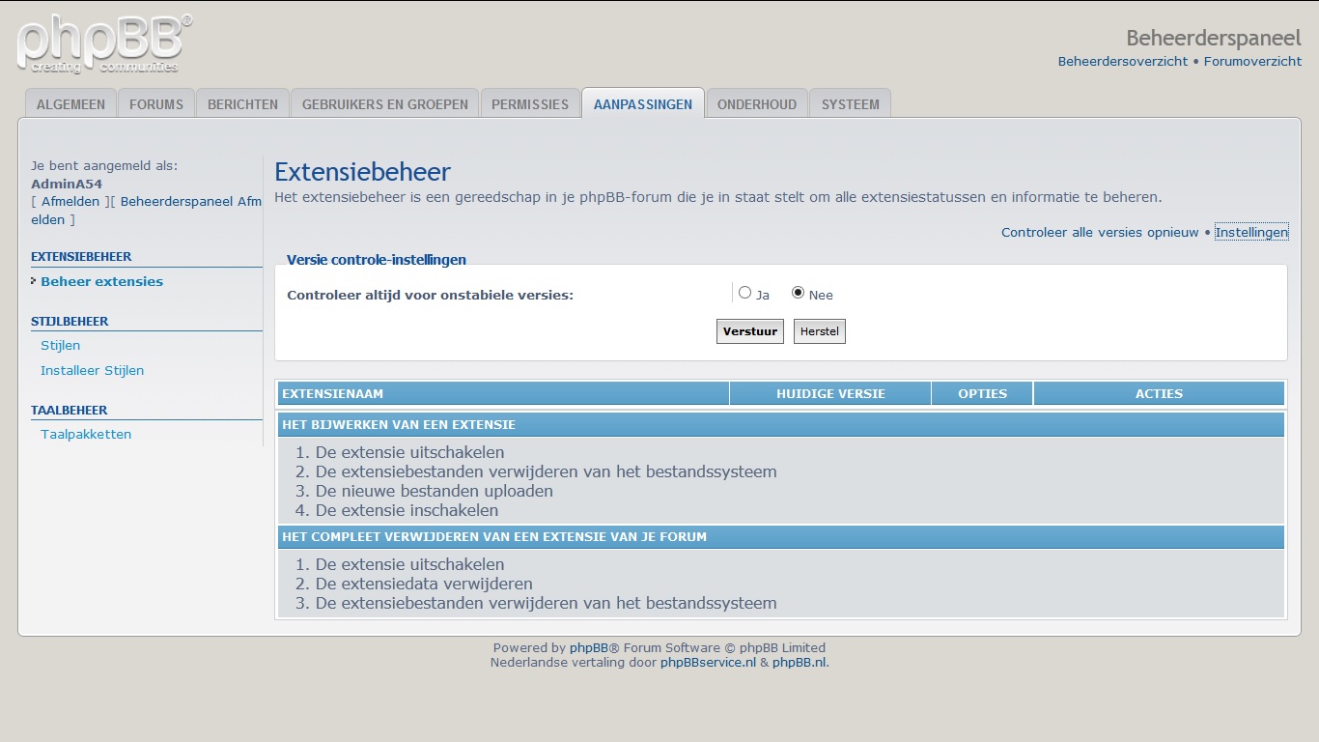Submit with the Verstuur button

(x=750, y=331)
